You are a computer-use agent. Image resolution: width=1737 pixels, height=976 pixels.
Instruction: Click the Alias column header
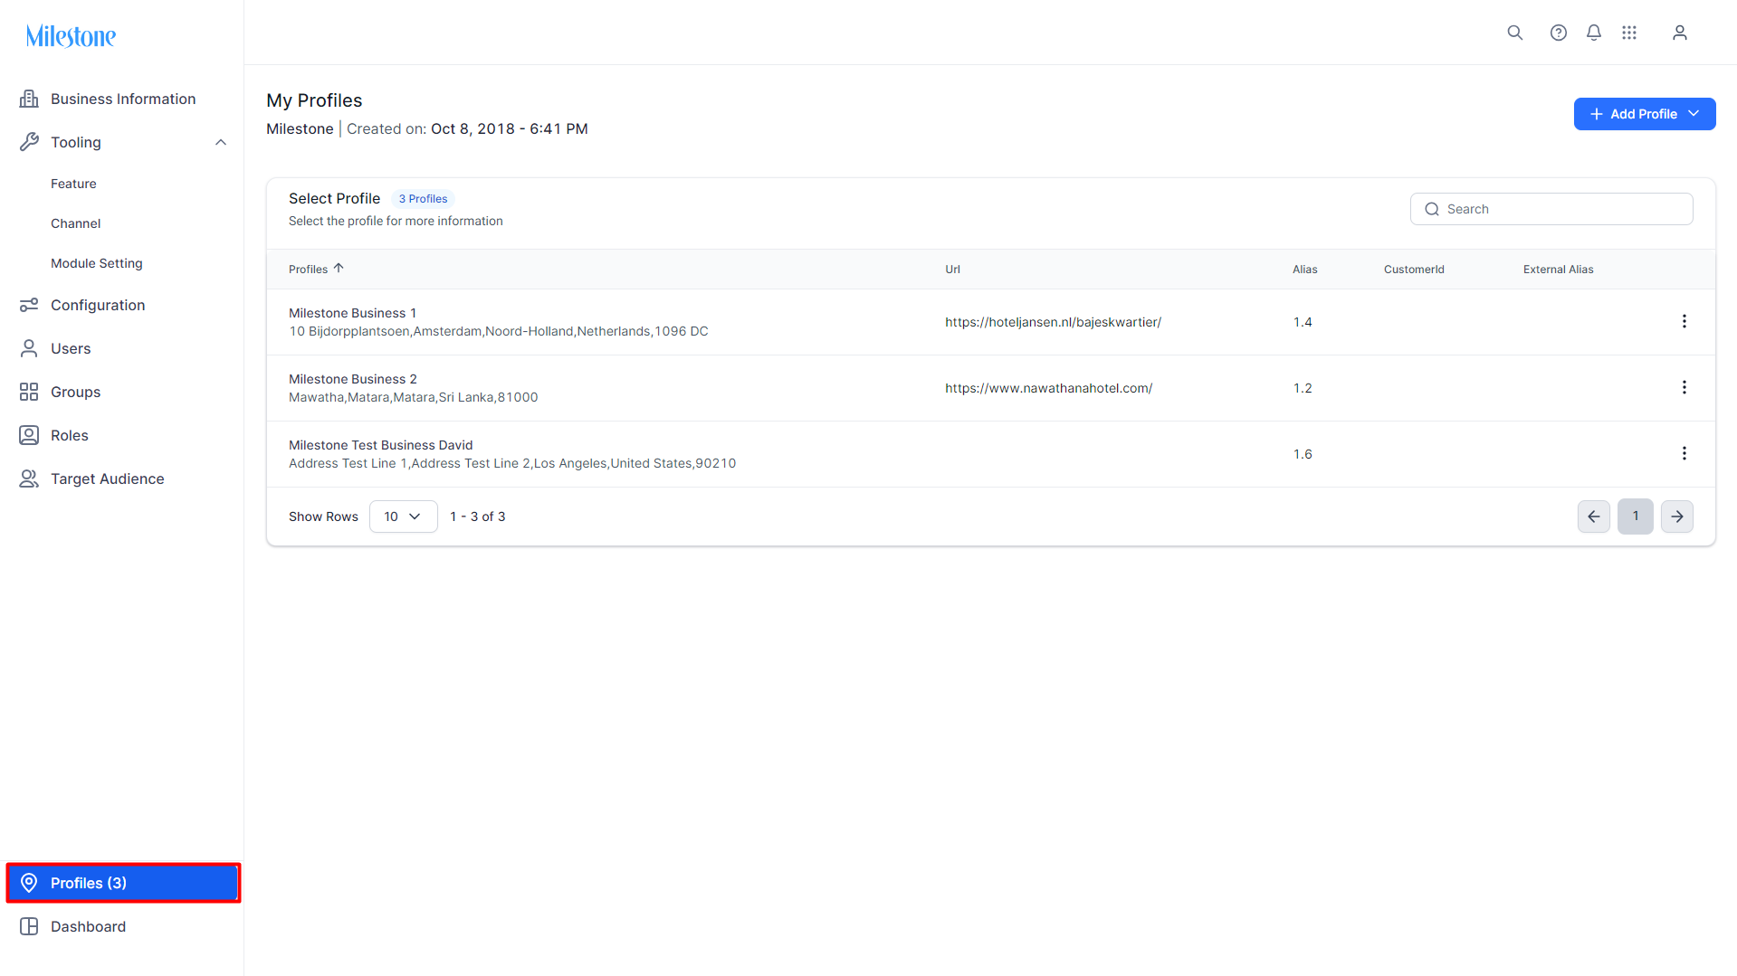click(x=1304, y=270)
